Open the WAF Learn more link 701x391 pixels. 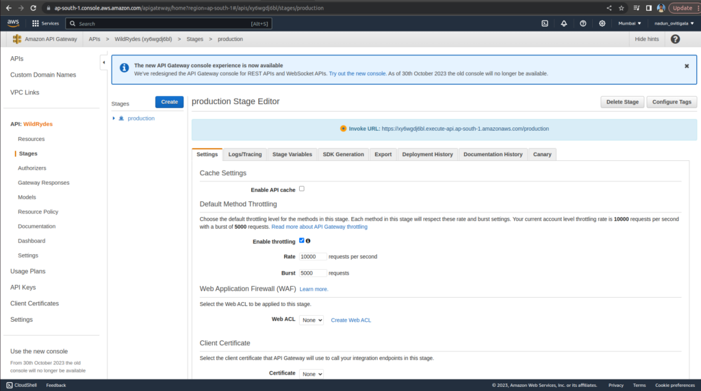point(314,290)
